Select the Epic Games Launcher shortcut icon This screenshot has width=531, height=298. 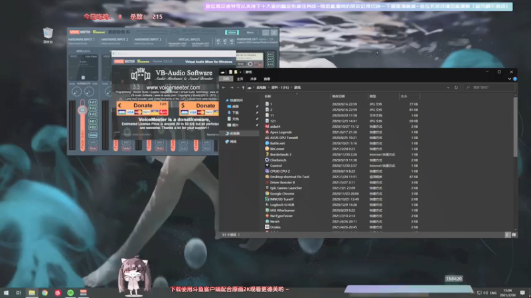coord(267,188)
